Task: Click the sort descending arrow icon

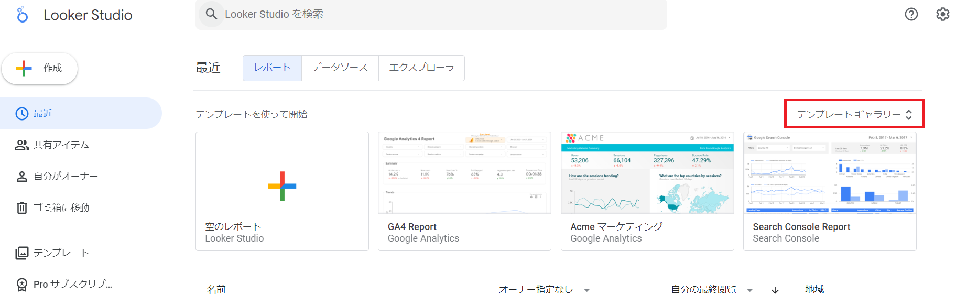Action: [x=775, y=290]
